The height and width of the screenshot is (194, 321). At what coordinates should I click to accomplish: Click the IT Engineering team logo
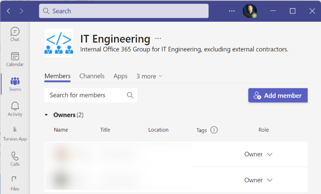point(59,43)
